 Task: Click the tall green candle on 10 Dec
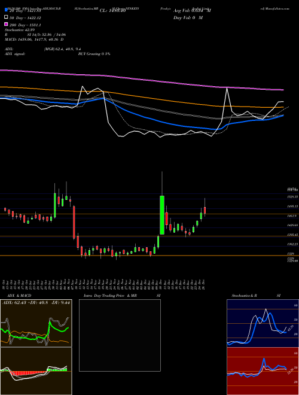click(162, 215)
